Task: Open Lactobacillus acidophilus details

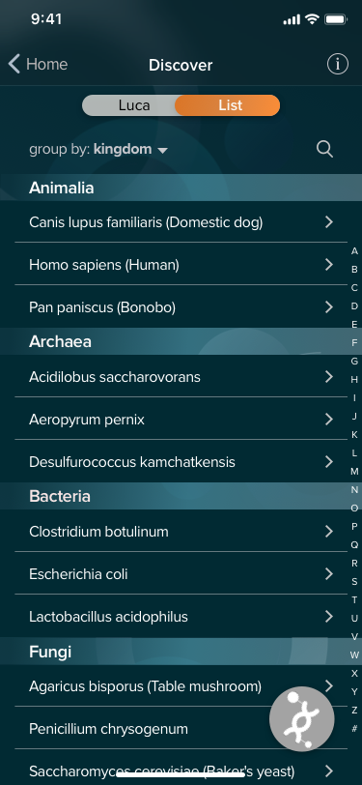Action: pos(181,616)
